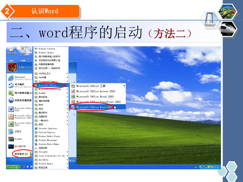
Task: Open 设定程序访问和默认值 entry
Action: coord(47,60)
